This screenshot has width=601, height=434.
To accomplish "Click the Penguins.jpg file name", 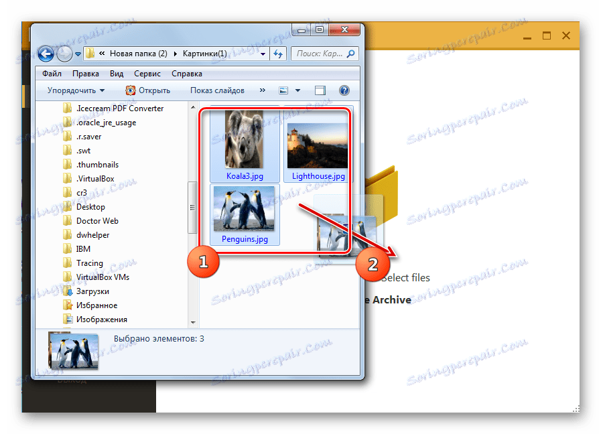I will pos(245,239).
